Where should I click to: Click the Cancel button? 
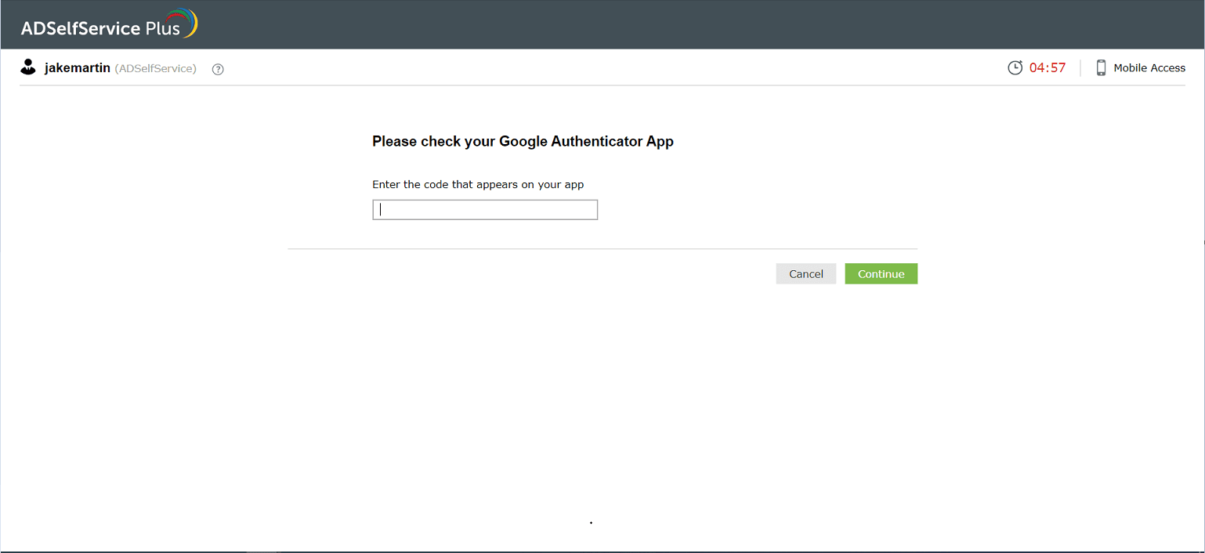point(806,274)
